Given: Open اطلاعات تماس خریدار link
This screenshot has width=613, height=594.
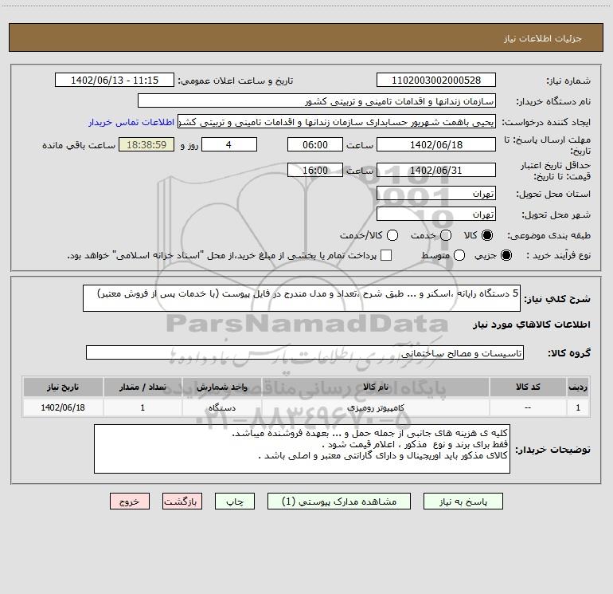Looking at the screenshot, I should 131,122.
